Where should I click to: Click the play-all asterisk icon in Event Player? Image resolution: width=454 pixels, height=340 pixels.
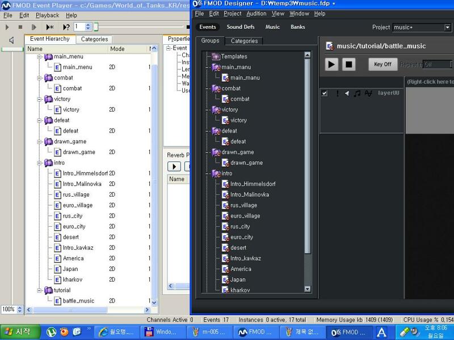pos(50,27)
